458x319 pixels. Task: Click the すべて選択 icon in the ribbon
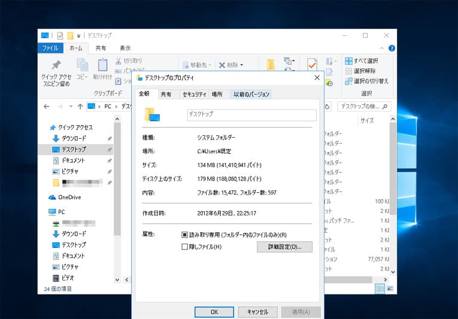pos(348,61)
